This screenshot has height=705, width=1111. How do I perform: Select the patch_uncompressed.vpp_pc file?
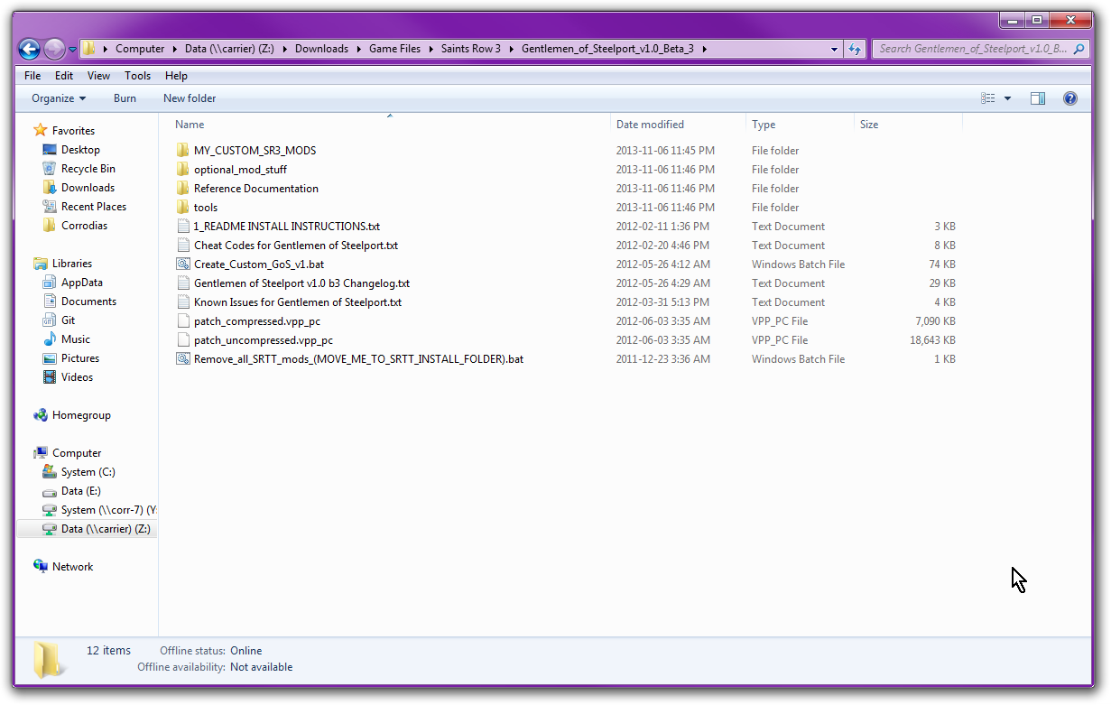tap(264, 340)
